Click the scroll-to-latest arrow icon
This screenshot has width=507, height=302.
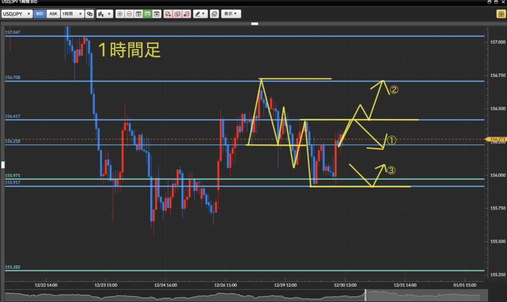[157, 14]
